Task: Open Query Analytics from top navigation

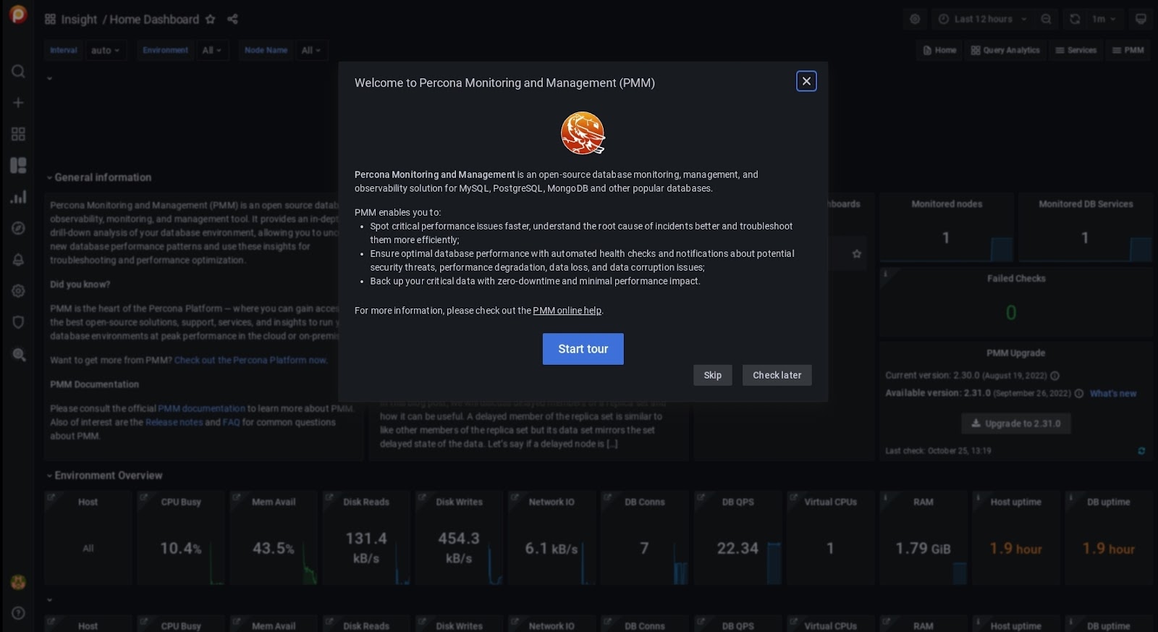Action: point(1005,51)
